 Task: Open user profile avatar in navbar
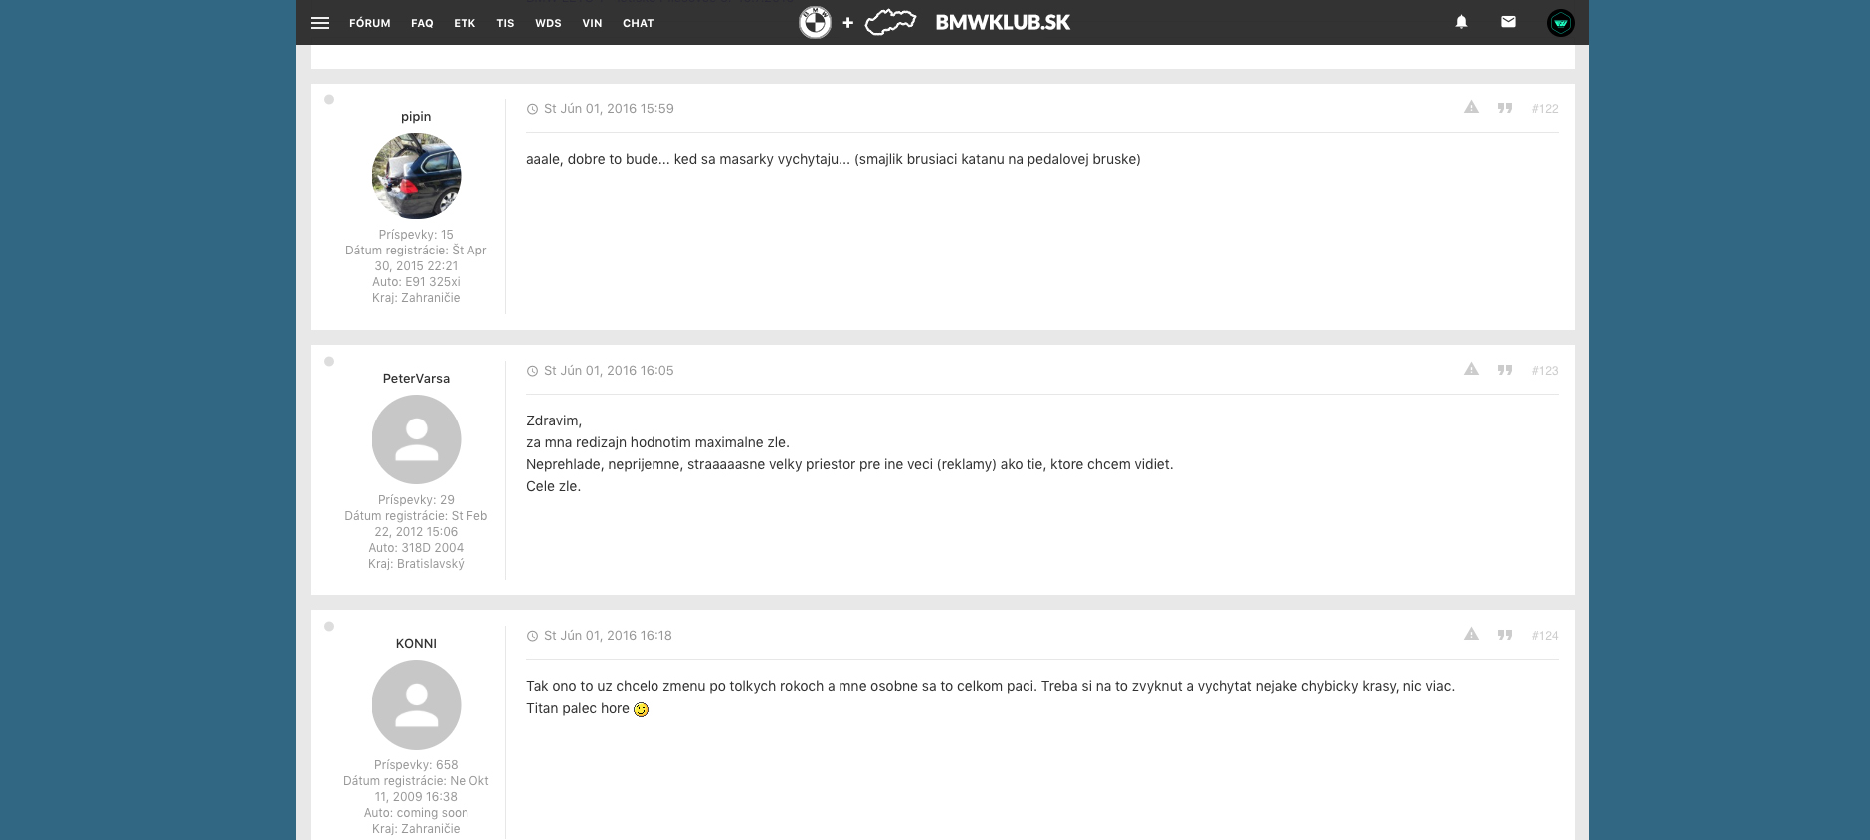coord(1560,23)
